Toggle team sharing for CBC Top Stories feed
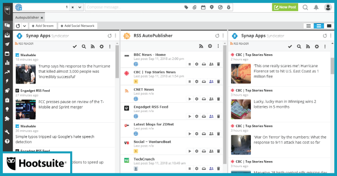The height and width of the screenshot is (176, 337). pos(211,81)
